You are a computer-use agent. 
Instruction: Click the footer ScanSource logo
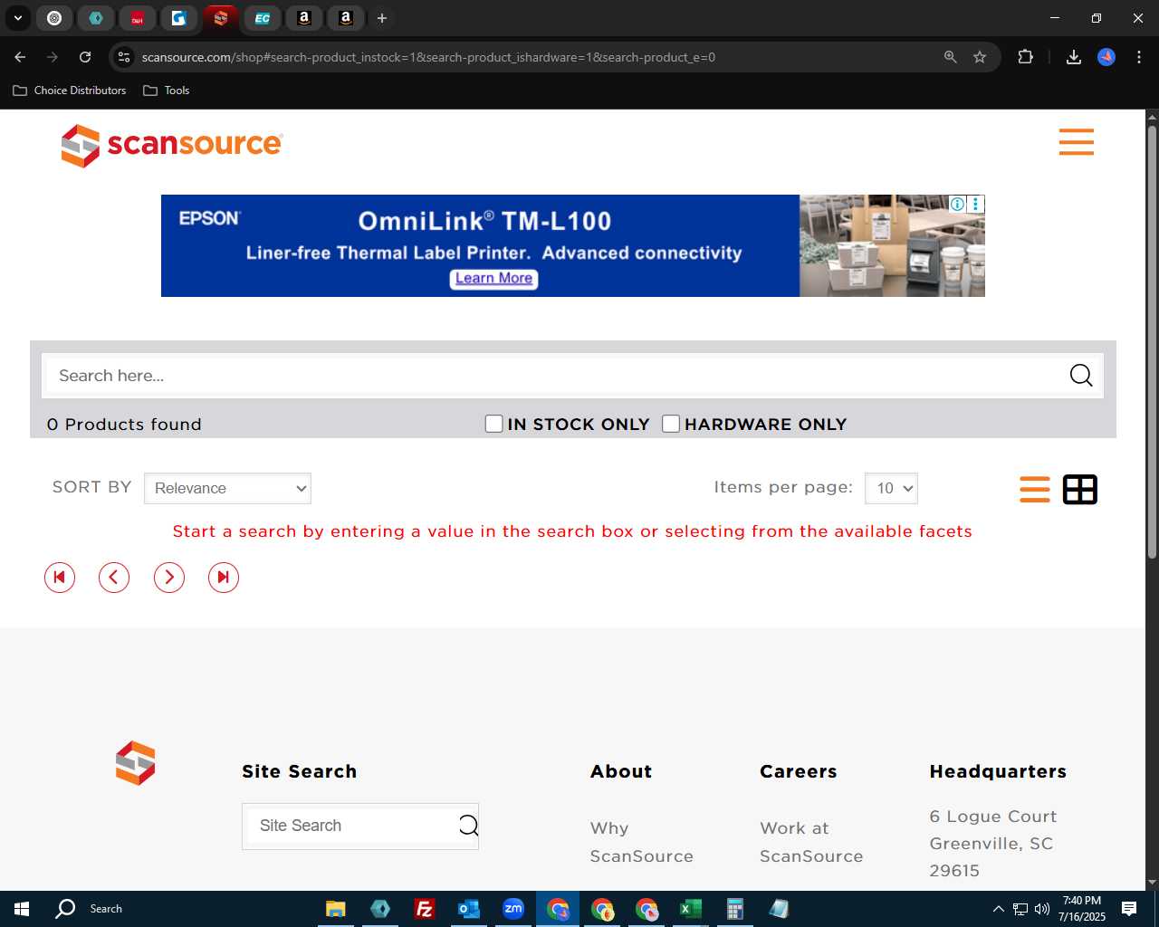136,763
